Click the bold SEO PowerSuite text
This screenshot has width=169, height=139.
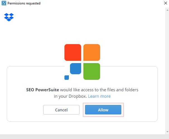43,90
